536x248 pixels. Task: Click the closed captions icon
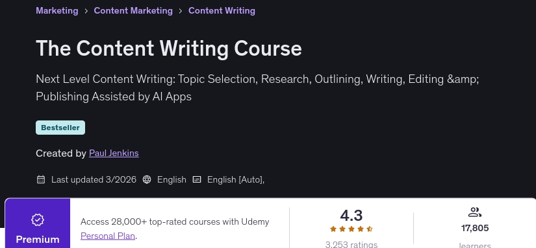click(197, 179)
